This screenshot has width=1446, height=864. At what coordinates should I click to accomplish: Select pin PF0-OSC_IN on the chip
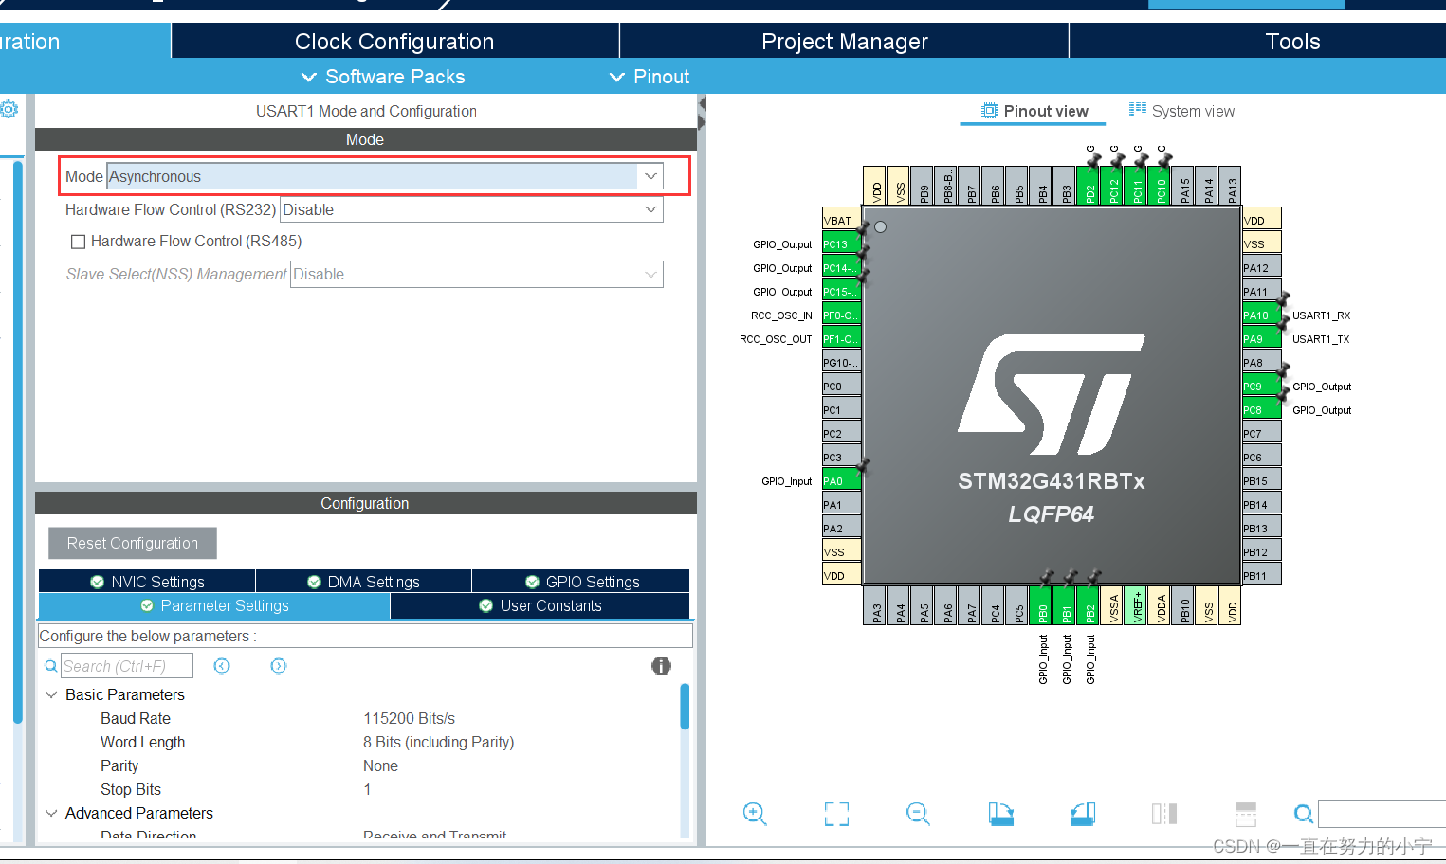pyautogui.click(x=841, y=315)
